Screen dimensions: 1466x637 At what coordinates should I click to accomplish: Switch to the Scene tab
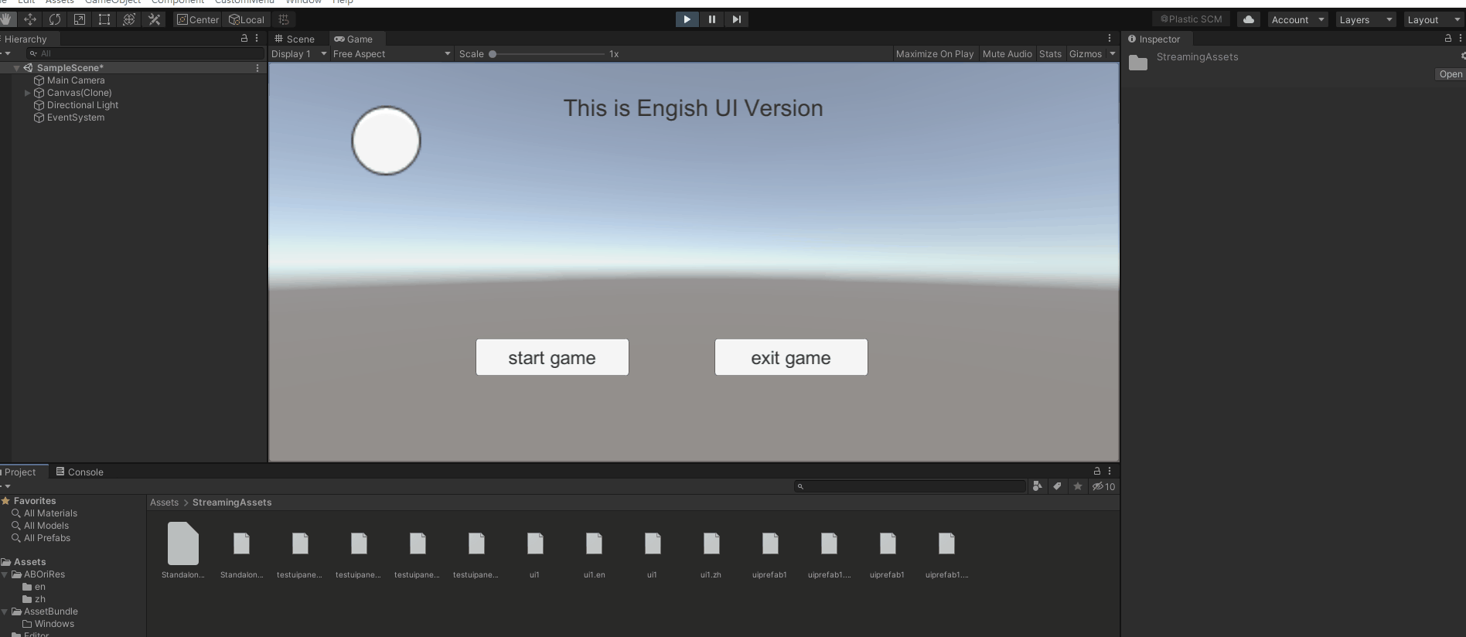(295, 39)
